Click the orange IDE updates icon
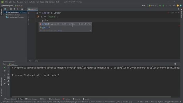The image size is (183, 103). 178,6
